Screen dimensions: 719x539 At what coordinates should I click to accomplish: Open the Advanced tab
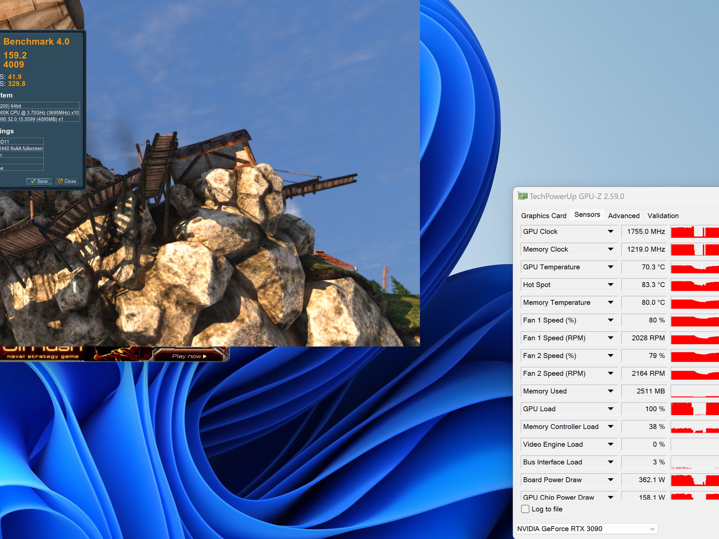coord(624,215)
